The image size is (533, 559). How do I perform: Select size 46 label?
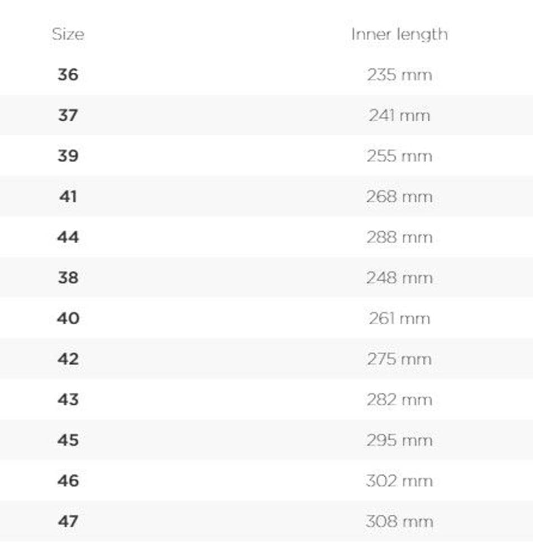pyautogui.click(x=68, y=481)
